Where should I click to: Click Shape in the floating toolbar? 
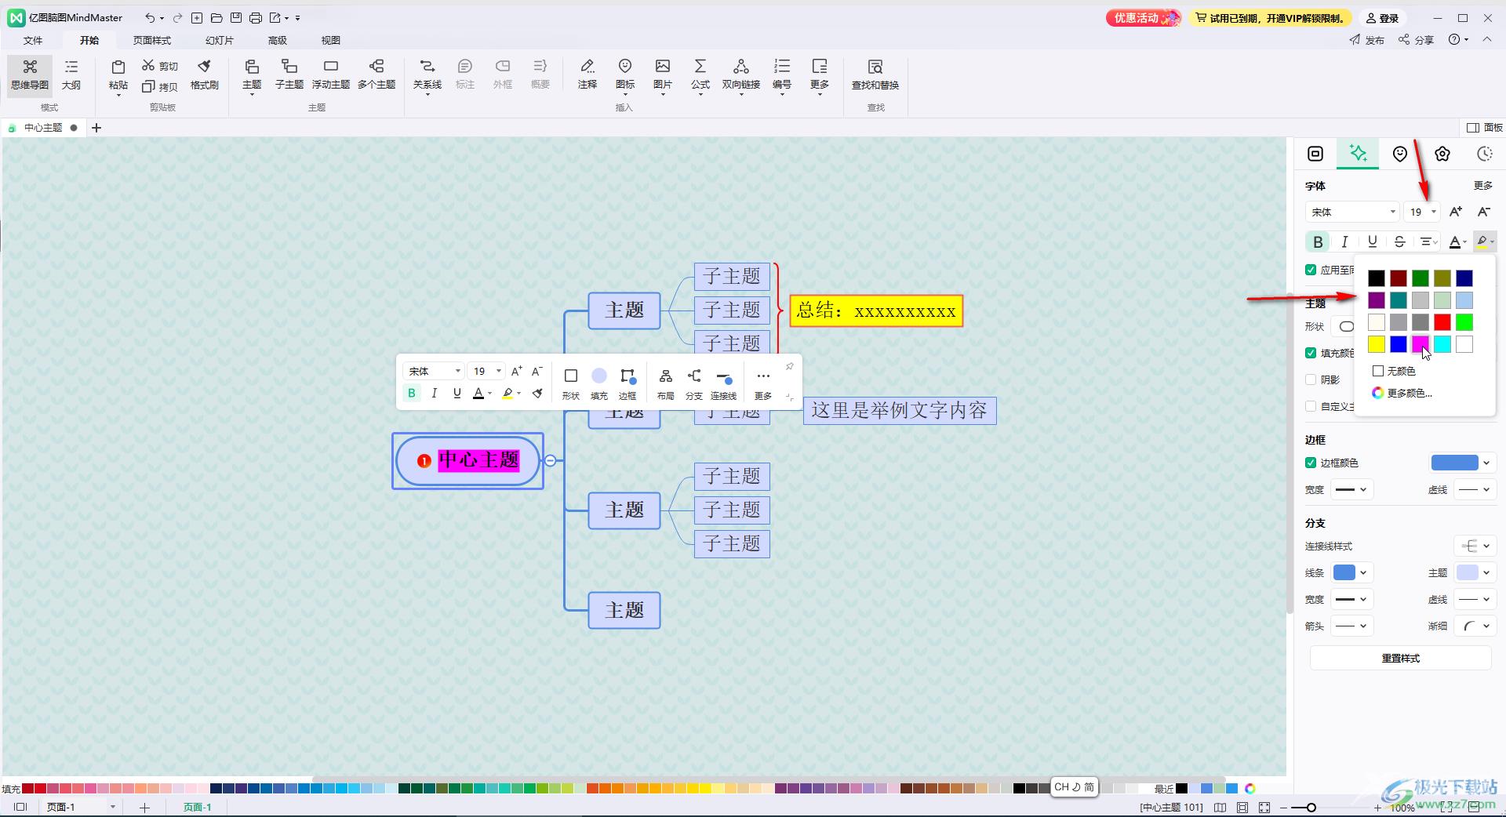pyautogui.click(x=571, y=383)
